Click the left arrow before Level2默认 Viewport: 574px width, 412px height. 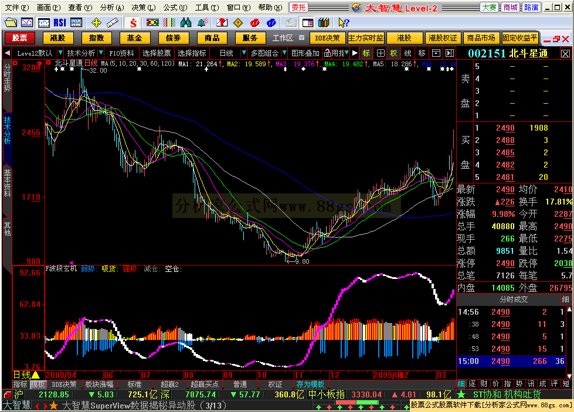[7, 53]
